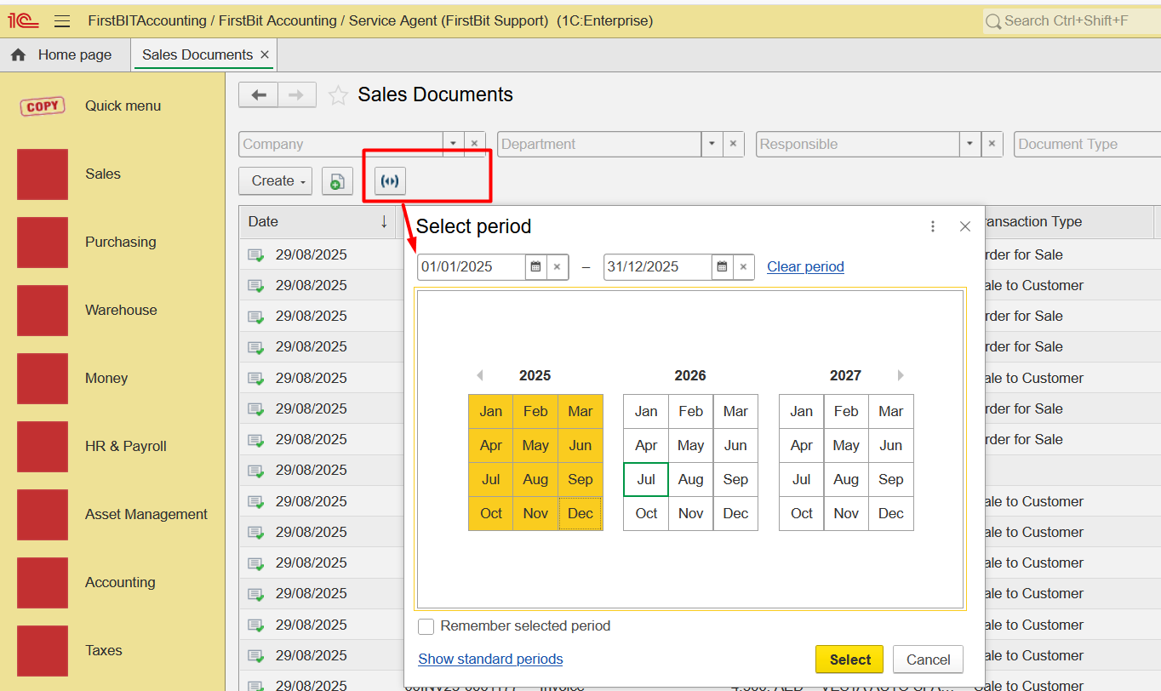Screen dimensions: 1161x691
Task: Add Sales Documents to favorites star
Action: (x=338, y=95)
